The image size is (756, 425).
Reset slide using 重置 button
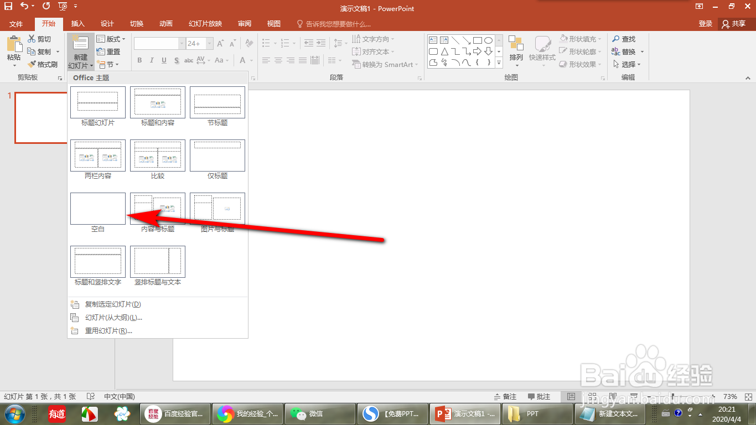coord(108,51)
